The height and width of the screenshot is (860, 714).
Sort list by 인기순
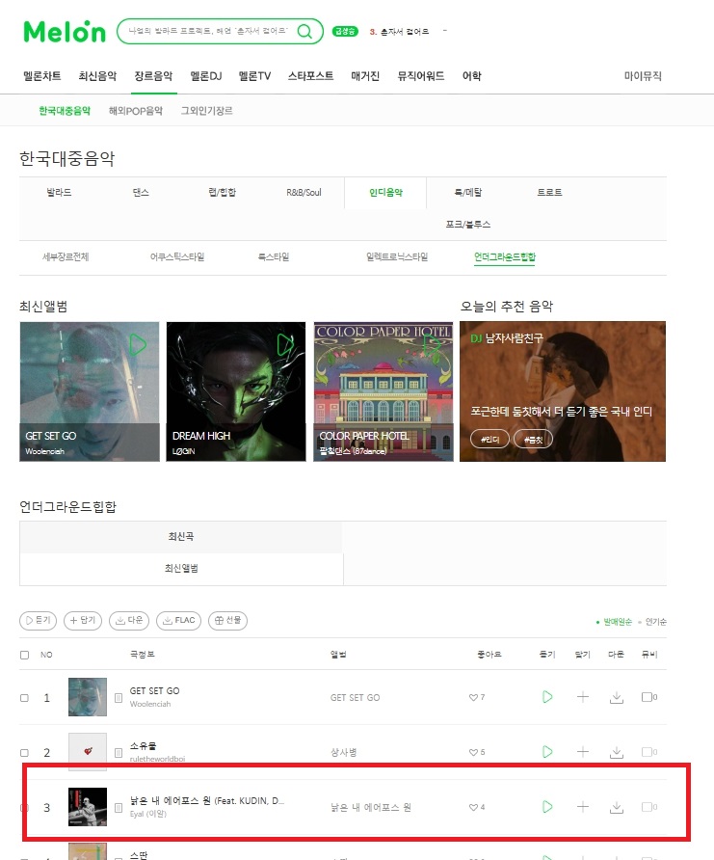point(655,622)
